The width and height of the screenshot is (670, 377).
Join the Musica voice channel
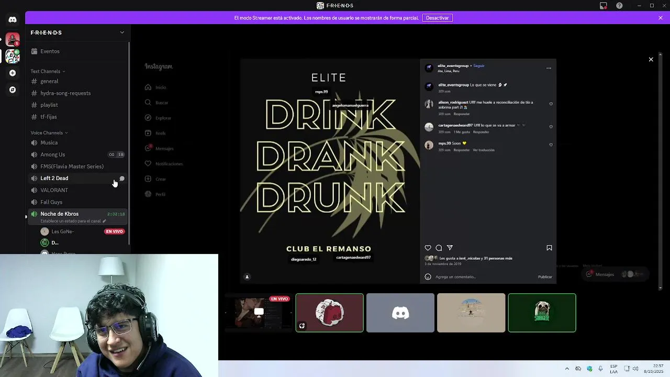pyautogui.click(x=77, y=142)
